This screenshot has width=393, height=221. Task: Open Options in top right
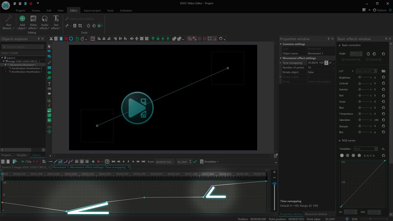[380, 10]
